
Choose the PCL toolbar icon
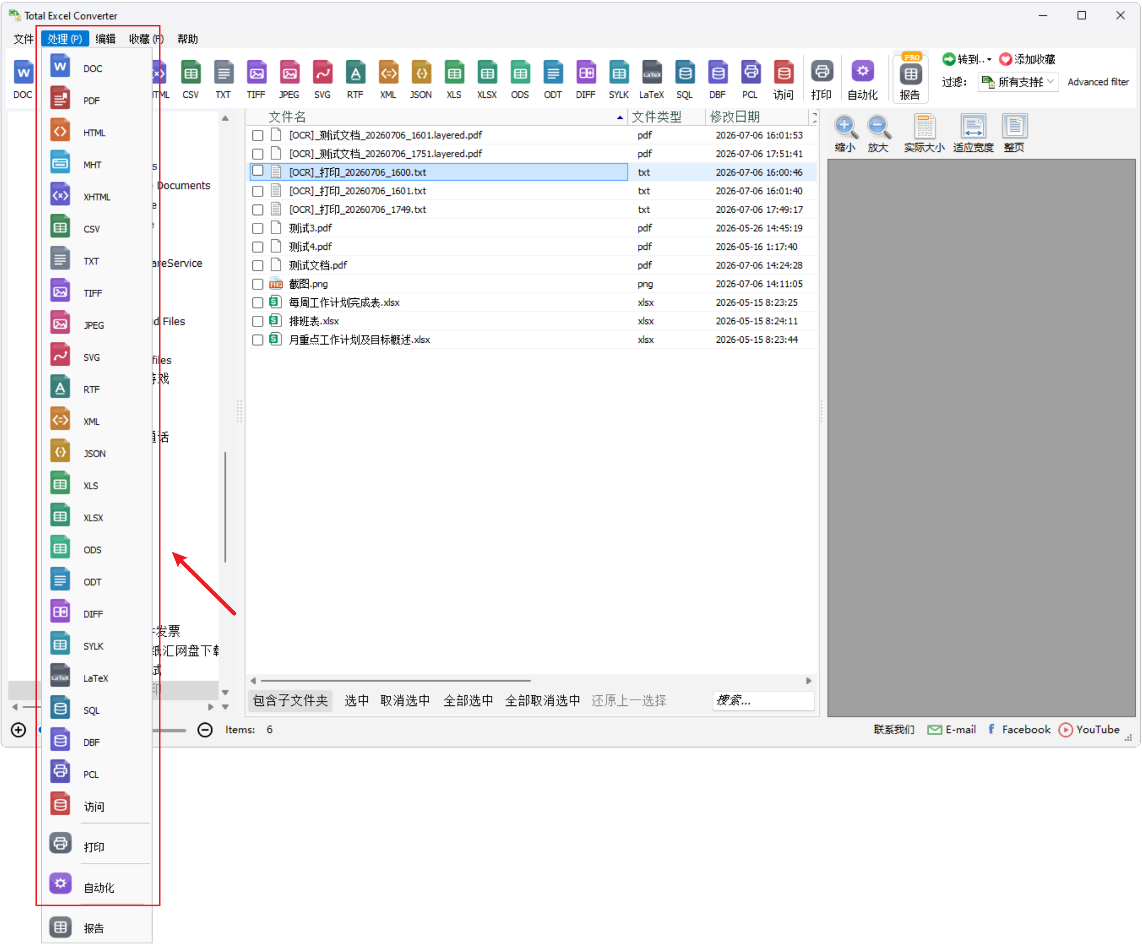pos(751,79)
